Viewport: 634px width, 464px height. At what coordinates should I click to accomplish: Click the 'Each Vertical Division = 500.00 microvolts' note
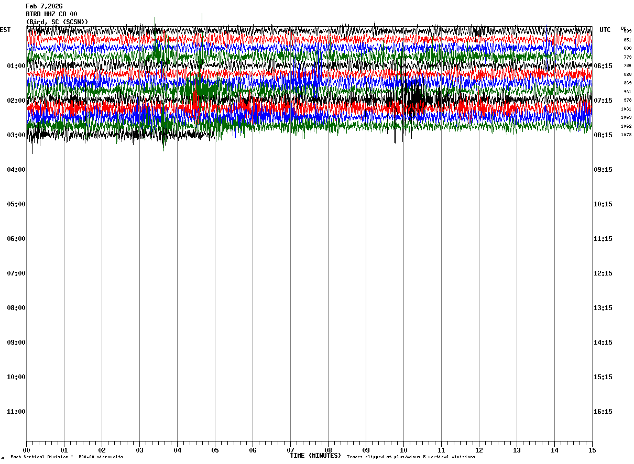[x=67, y=457]
